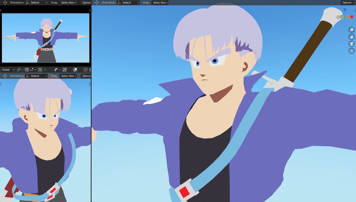Open top-left viewport Select Box dropdown
The width and height of the screenshot is (356, 202).
68,2
